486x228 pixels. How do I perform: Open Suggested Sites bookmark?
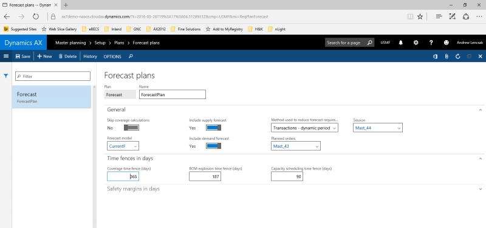[20, 29]
